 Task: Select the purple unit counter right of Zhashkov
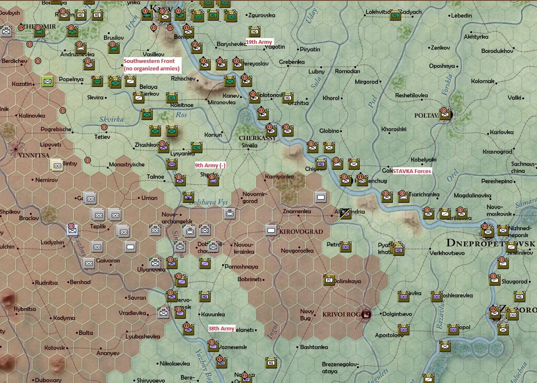tap(164, 147)
